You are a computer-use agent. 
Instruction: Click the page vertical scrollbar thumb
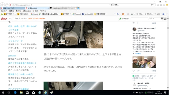(x=168, y=28)
